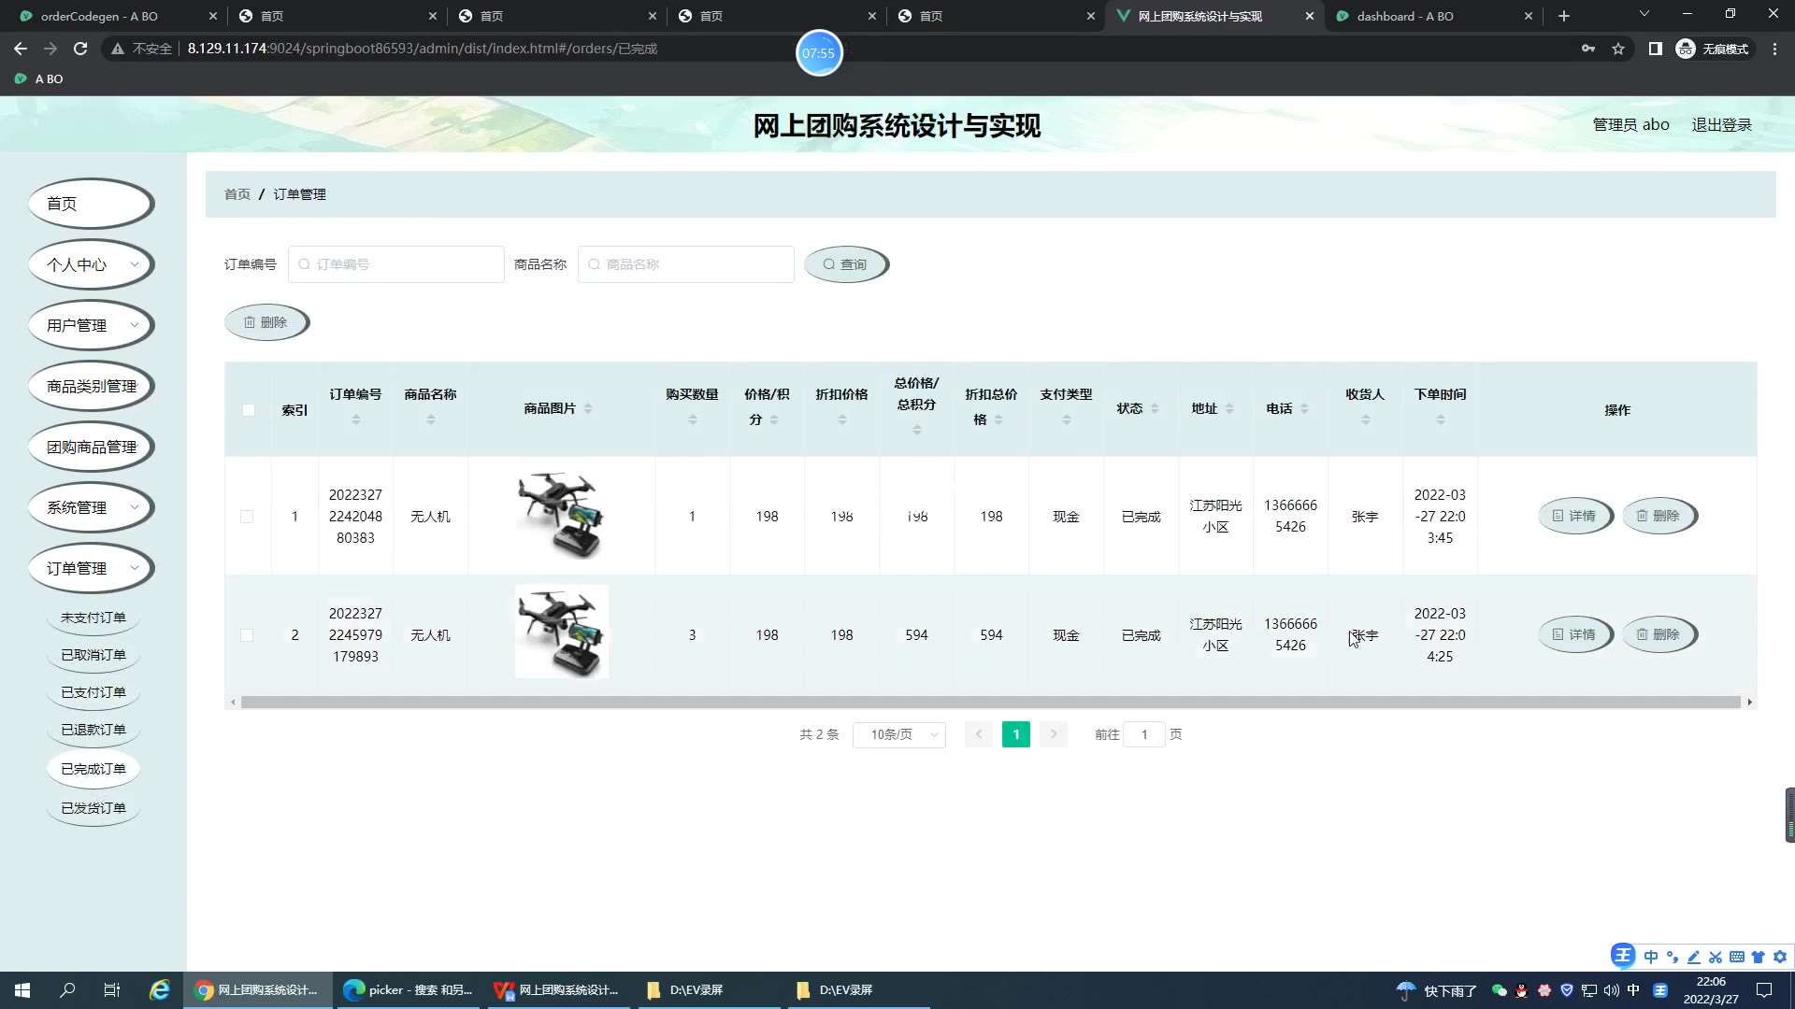Screen dimensions: 1795x1009
Task: Click the browser bookmark star icon
Action: (1618, 49)
